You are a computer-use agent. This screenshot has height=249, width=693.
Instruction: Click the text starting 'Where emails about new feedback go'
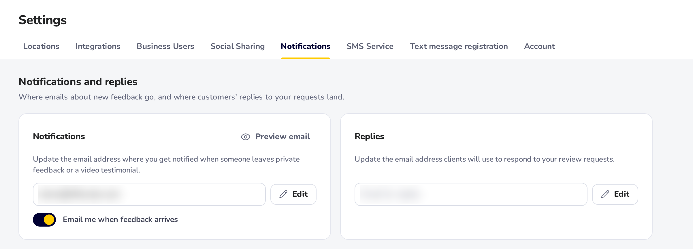pos(182,97)
